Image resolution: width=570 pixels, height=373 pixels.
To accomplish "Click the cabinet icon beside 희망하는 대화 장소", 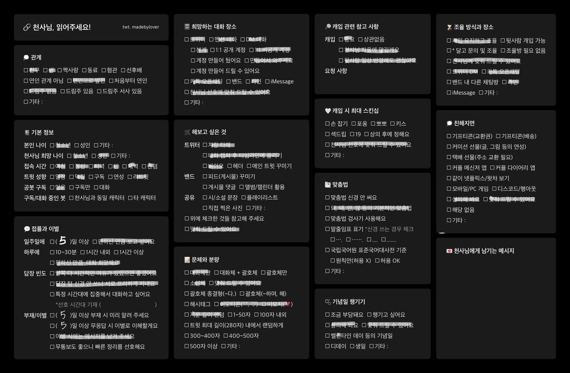I will click(x=187, y=27).
